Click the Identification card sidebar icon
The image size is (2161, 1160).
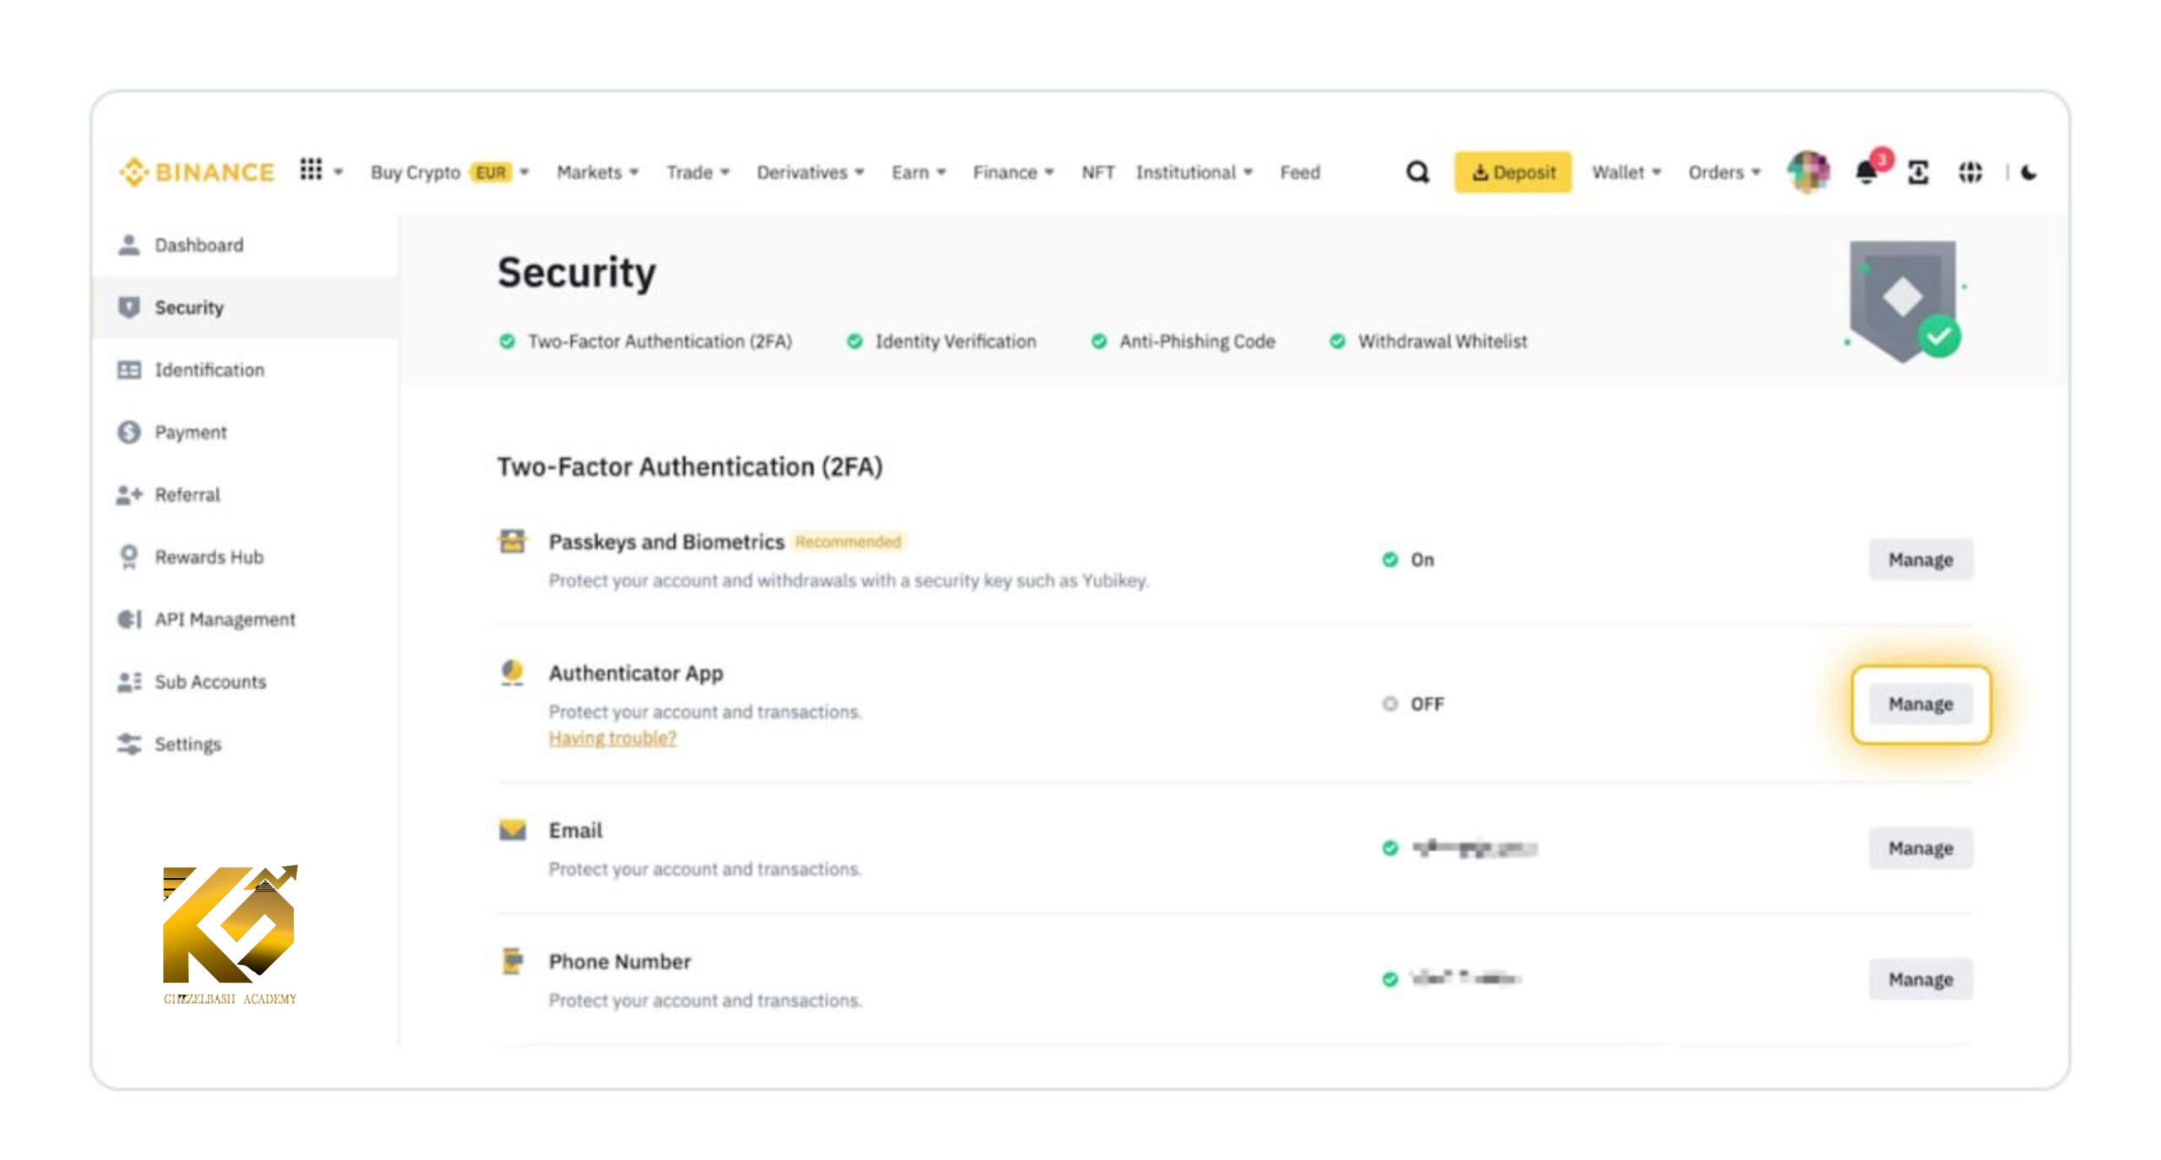click(129, 370)
